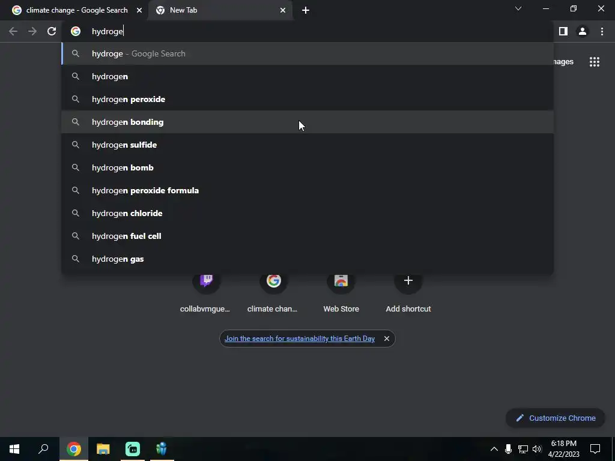
Task: Open a new tab with plus button
Action: click(306, 10)
